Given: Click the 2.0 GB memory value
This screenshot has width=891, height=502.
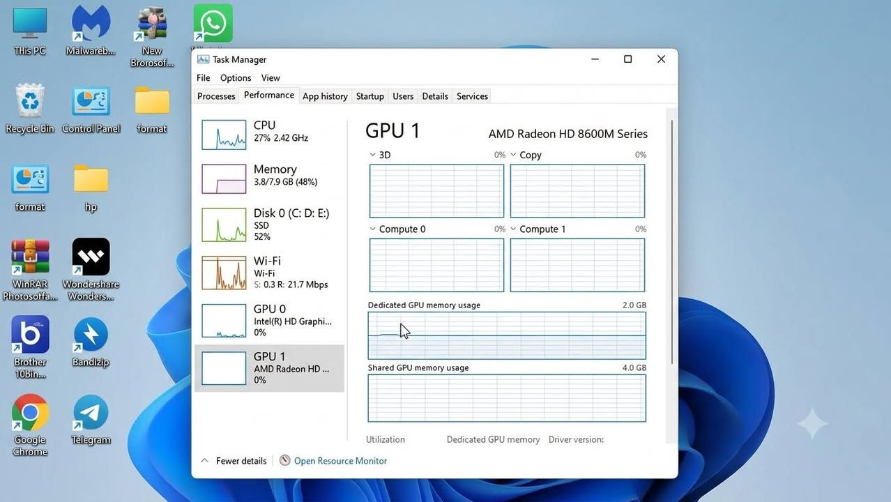Looking at the screenshot, I should [634, 305].
